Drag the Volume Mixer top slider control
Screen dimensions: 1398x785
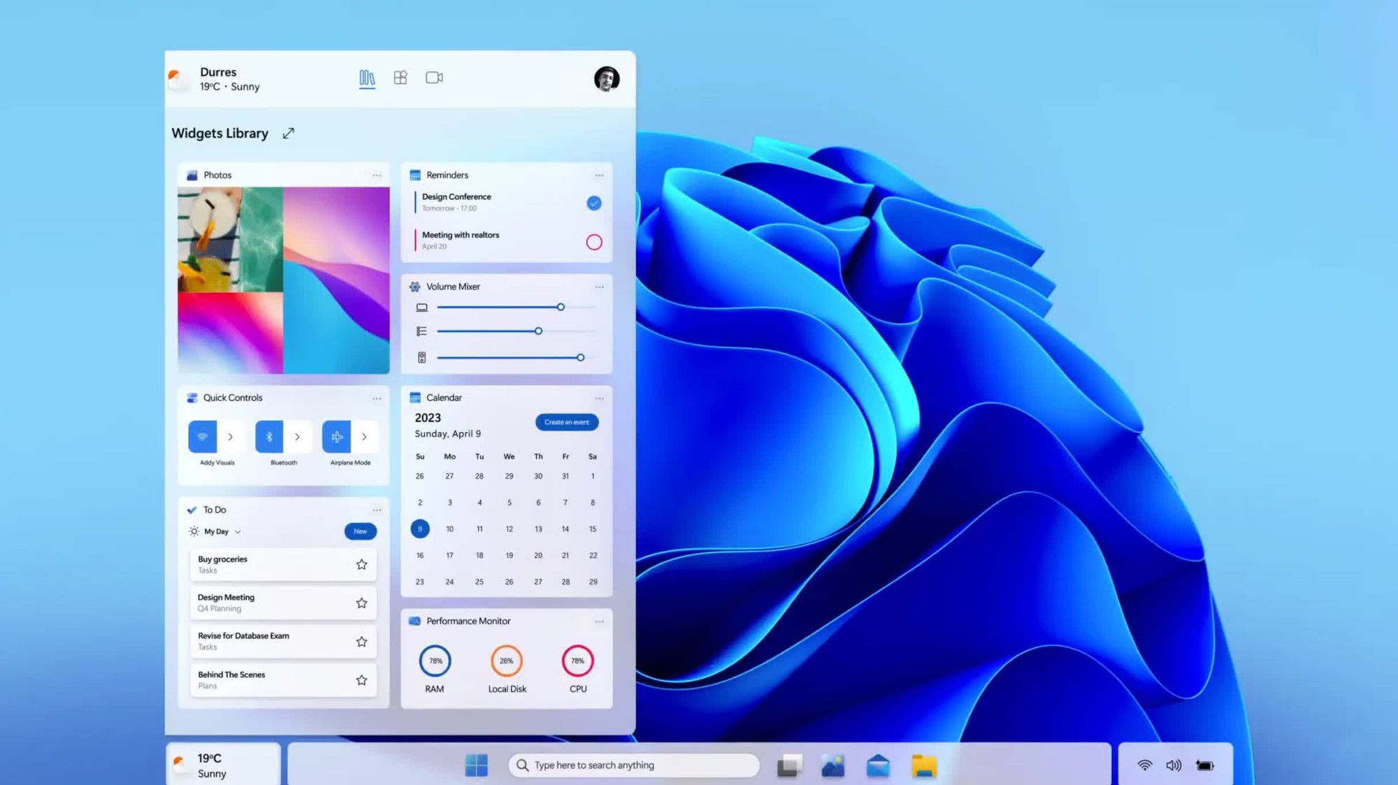(x=561, y=306)
